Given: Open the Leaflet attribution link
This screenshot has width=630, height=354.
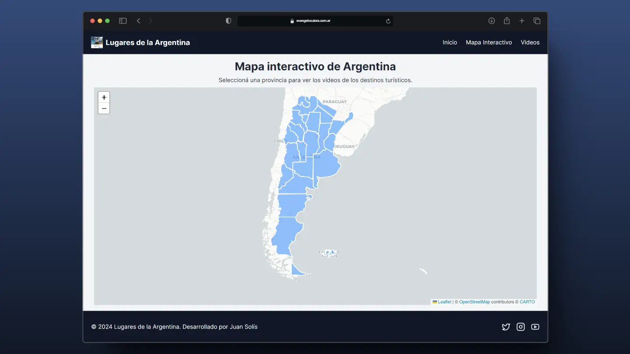Looking at the screenshot, I should tap(442, 302).
